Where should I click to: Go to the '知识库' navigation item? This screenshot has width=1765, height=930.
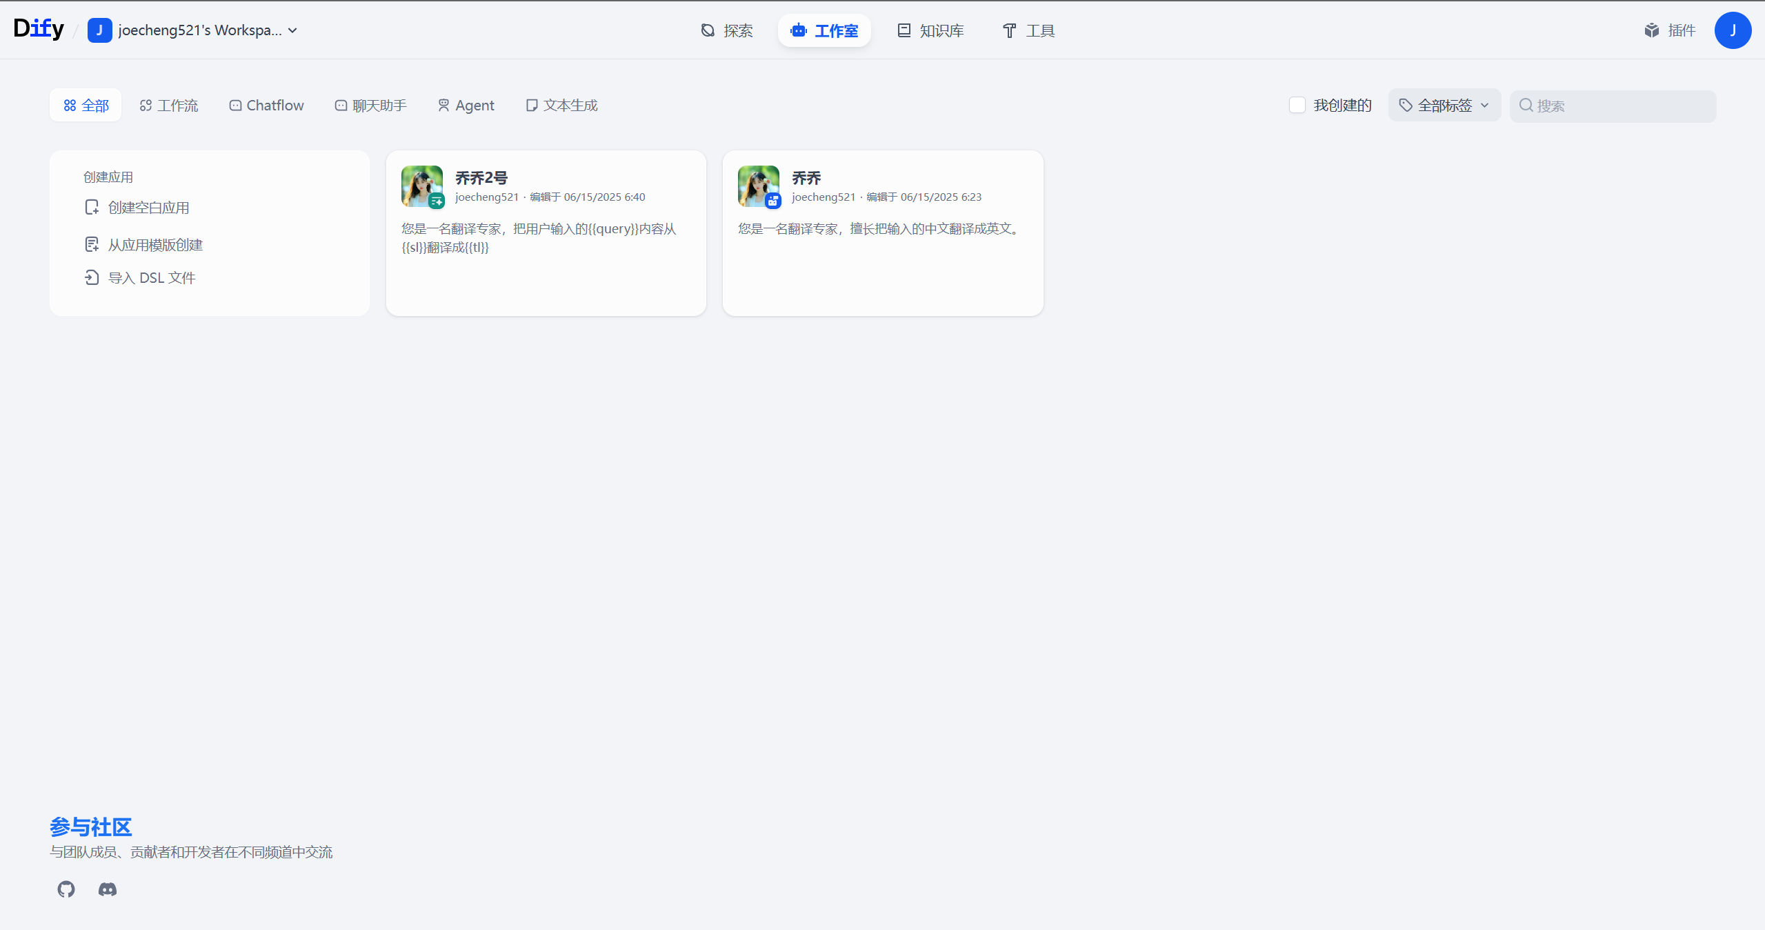[x=930, y=30]
